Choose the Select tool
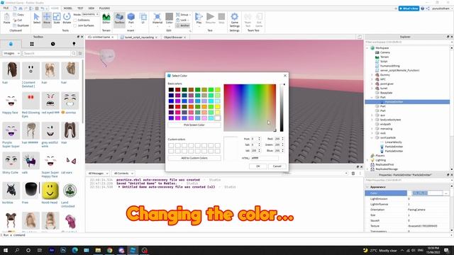 (x=36, y=19)
